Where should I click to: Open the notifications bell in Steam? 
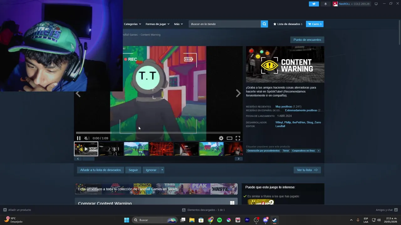pos(325,4)
